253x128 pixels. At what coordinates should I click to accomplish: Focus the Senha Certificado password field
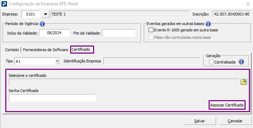click(x=52, y=98)
